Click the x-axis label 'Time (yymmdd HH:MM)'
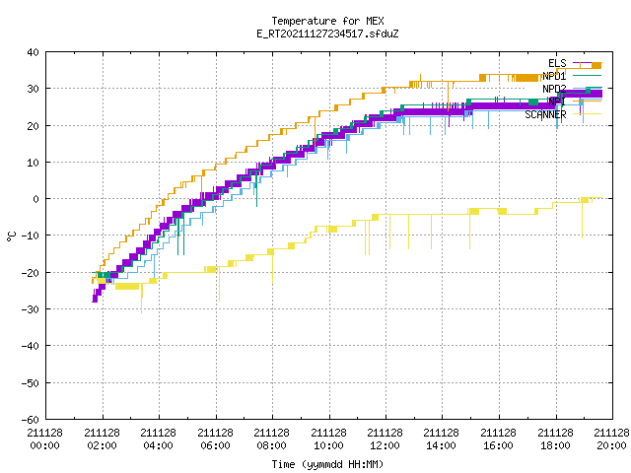The image size is (631, 473). [x=327, y=464]
